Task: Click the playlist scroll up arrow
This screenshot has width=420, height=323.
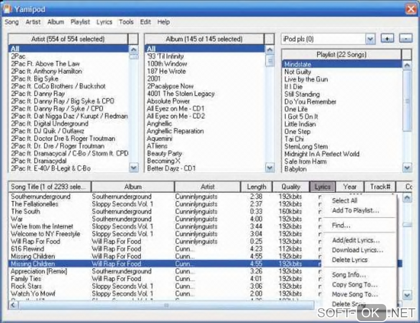Action: coord(407,65)
